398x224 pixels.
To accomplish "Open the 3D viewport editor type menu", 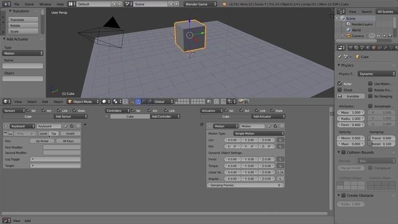I will [x=6, y=101].
